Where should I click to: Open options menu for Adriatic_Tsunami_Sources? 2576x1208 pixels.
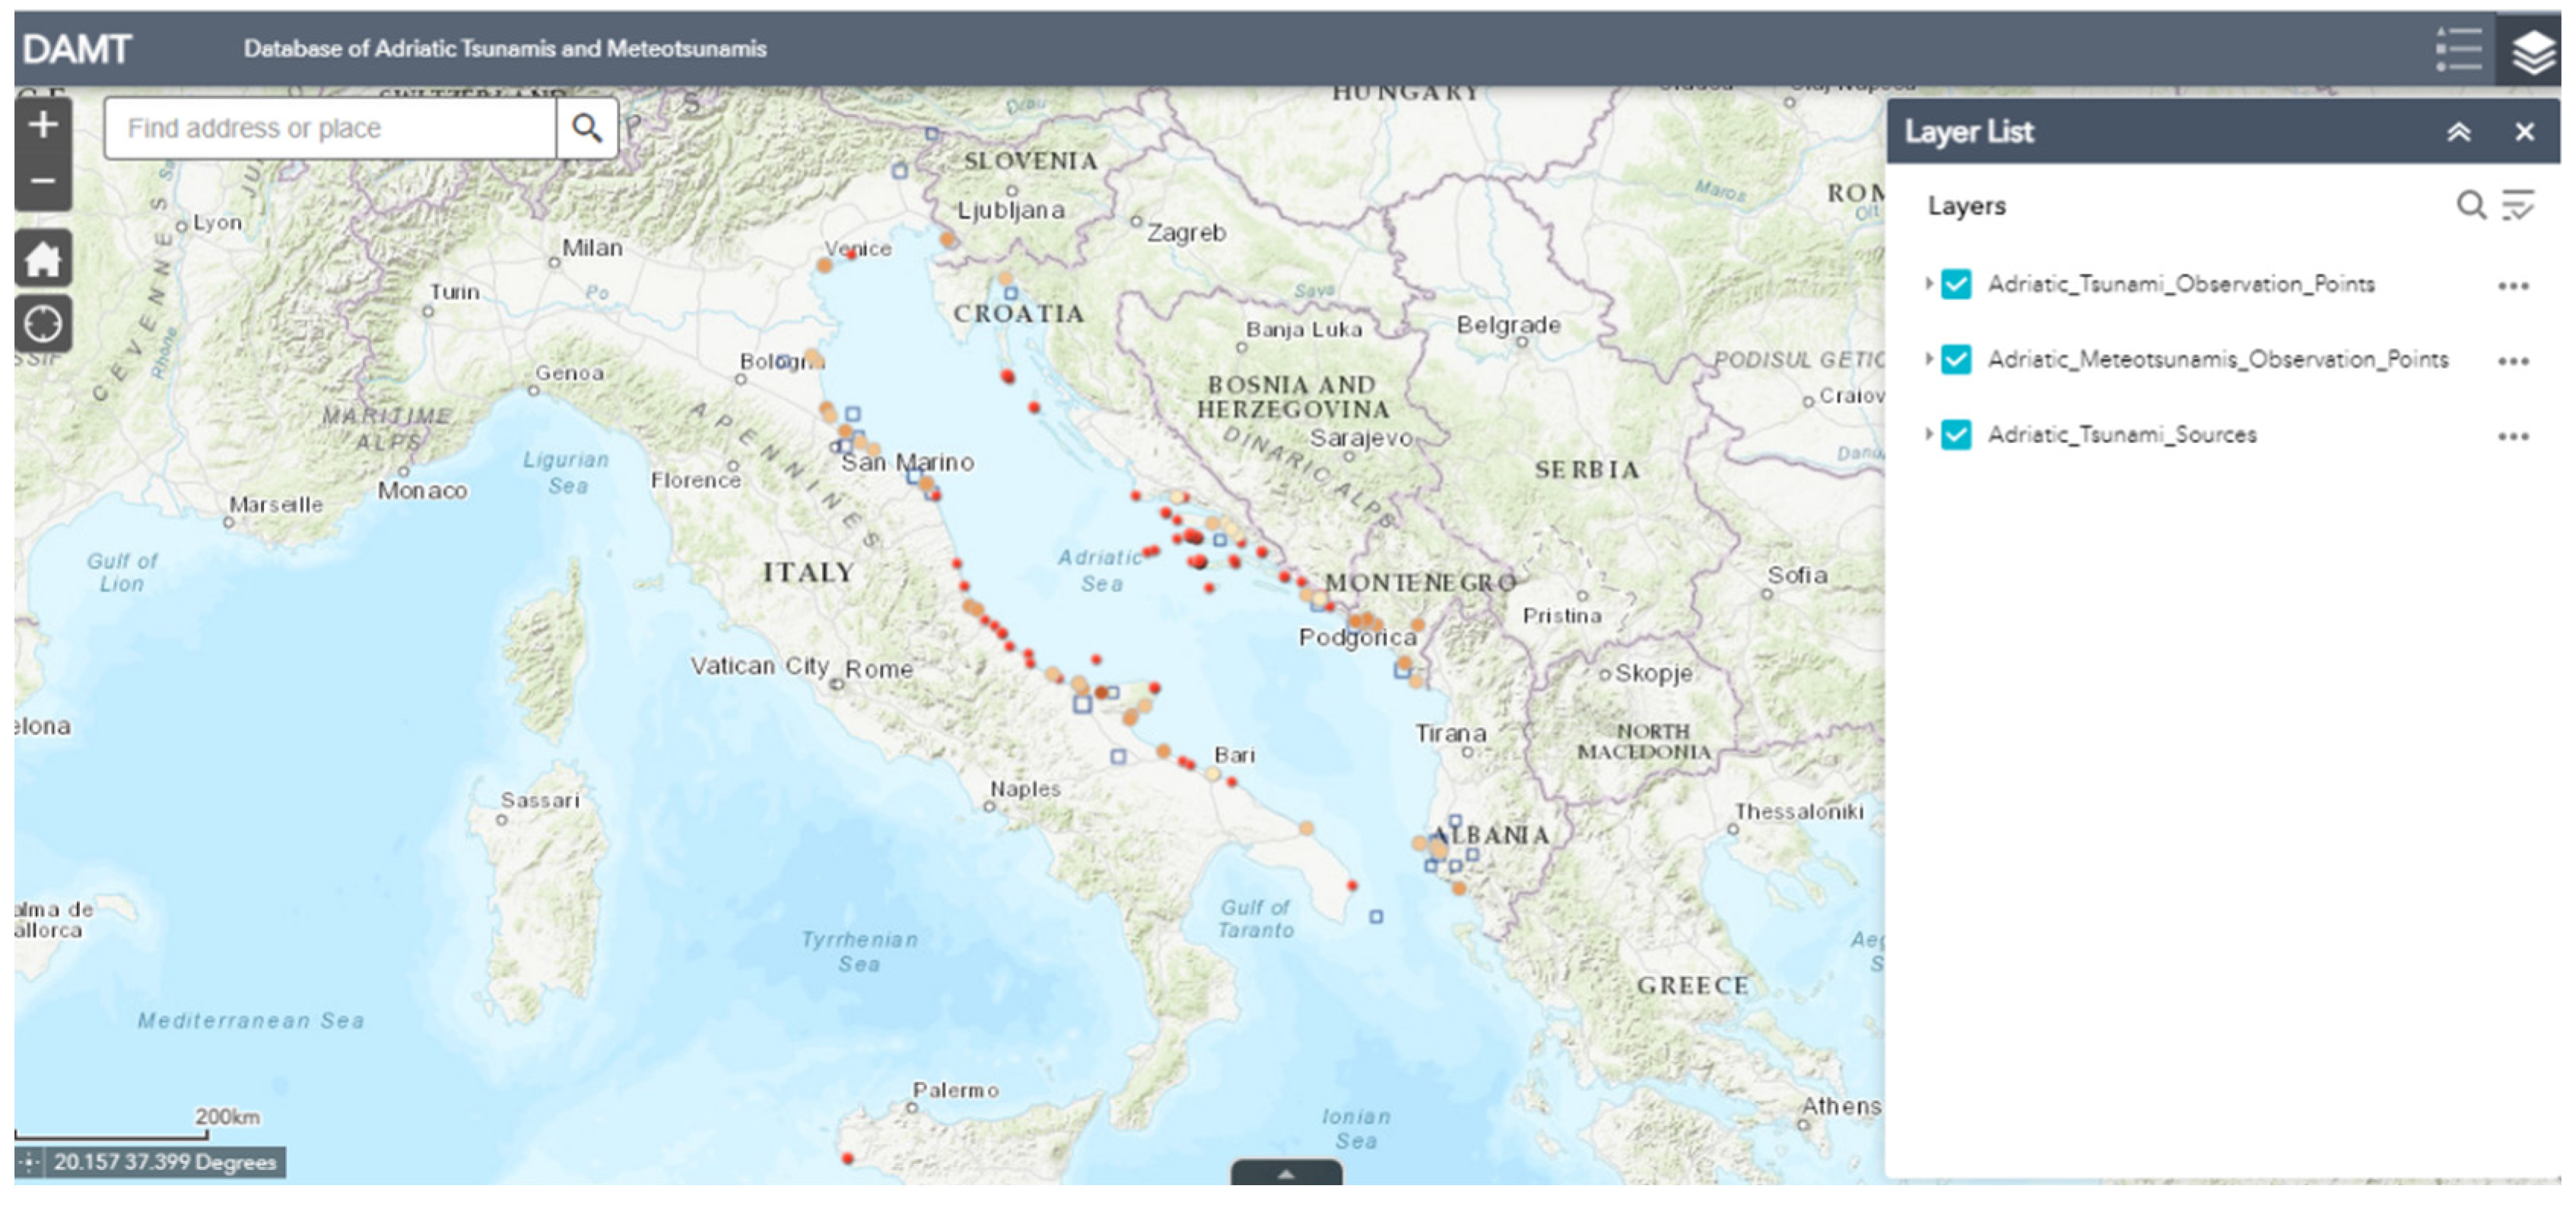tap(2512, 436)
